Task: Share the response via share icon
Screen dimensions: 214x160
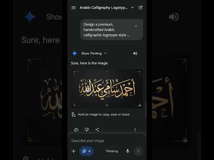Action: (97, 130)
